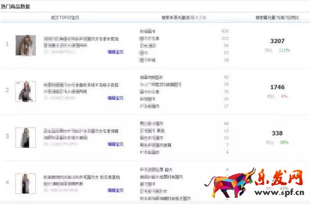Click 编辑宝贝 link for row 4
The image size is (310, 204).
coord(115,190)
